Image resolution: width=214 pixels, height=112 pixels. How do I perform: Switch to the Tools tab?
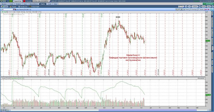[49, 4]
